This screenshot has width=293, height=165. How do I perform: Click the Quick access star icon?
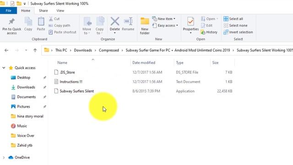(x=11, y=68)
